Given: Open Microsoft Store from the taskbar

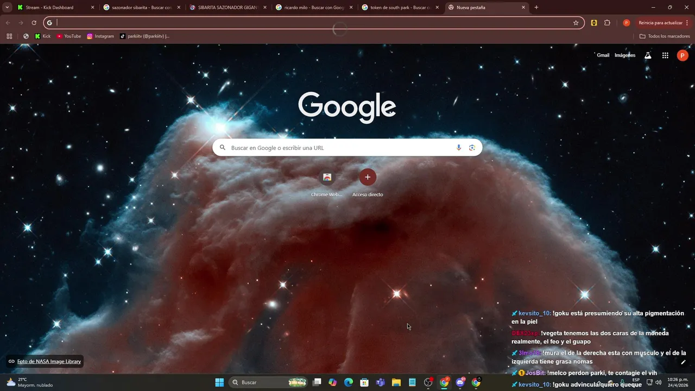Looking at the screenshot, I should click(365, 382).
